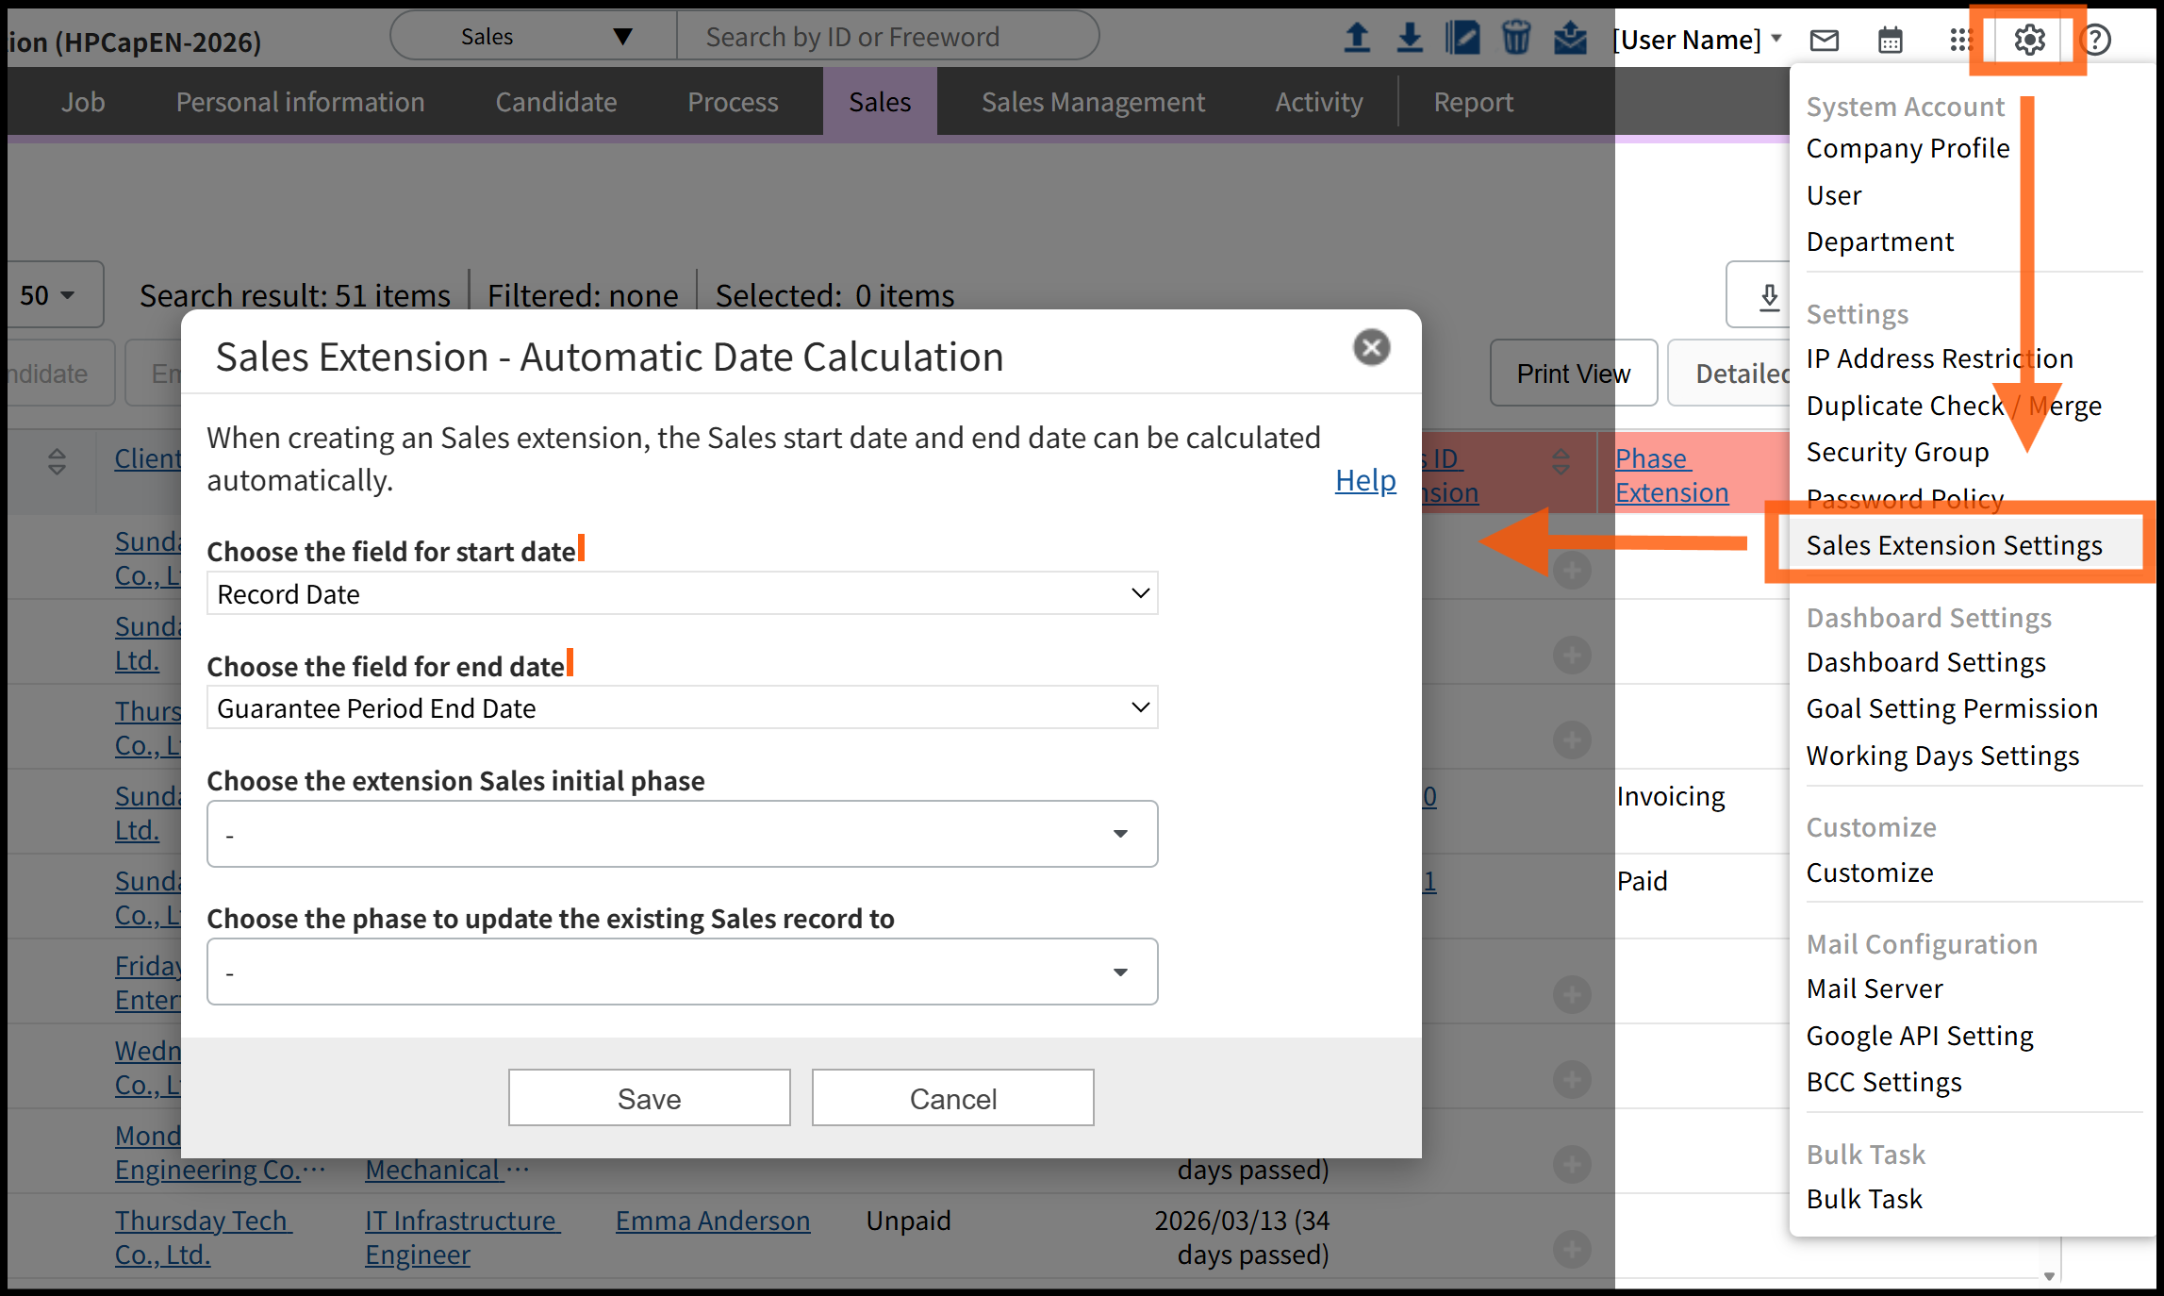Expand the Guarantee Period End Date dropdown
Viewport: 2164px width, 1296px height.
point(682,708)
